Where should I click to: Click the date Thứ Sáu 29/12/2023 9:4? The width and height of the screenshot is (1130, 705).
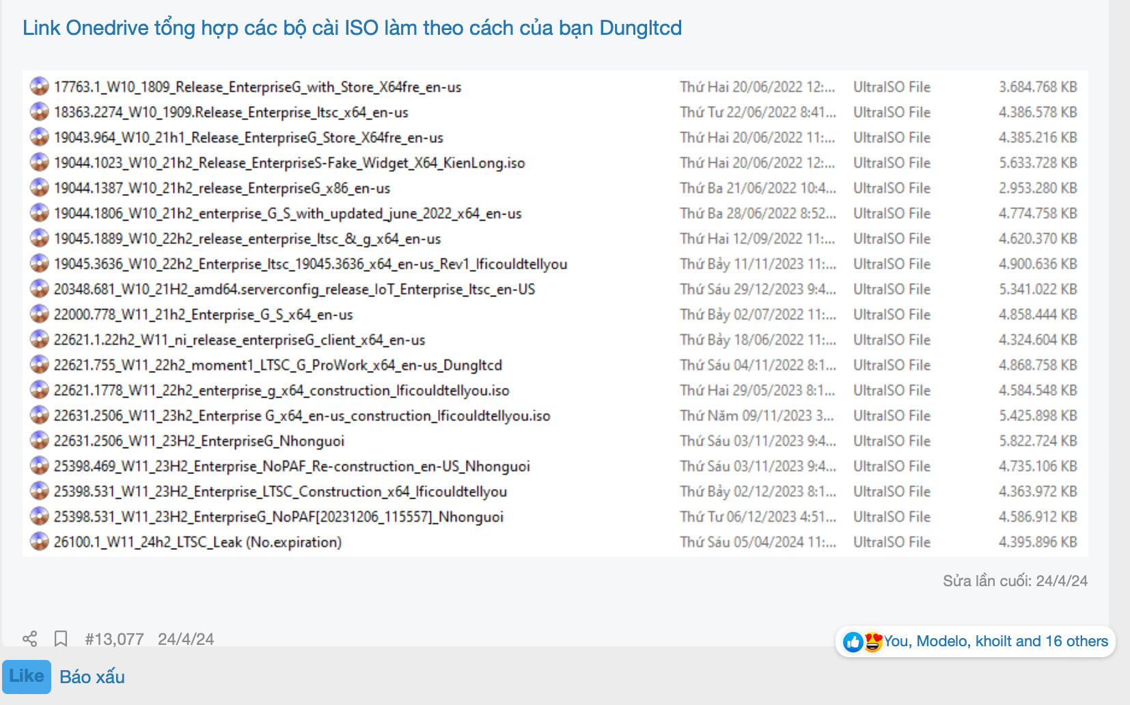click(x=758, y=289)
